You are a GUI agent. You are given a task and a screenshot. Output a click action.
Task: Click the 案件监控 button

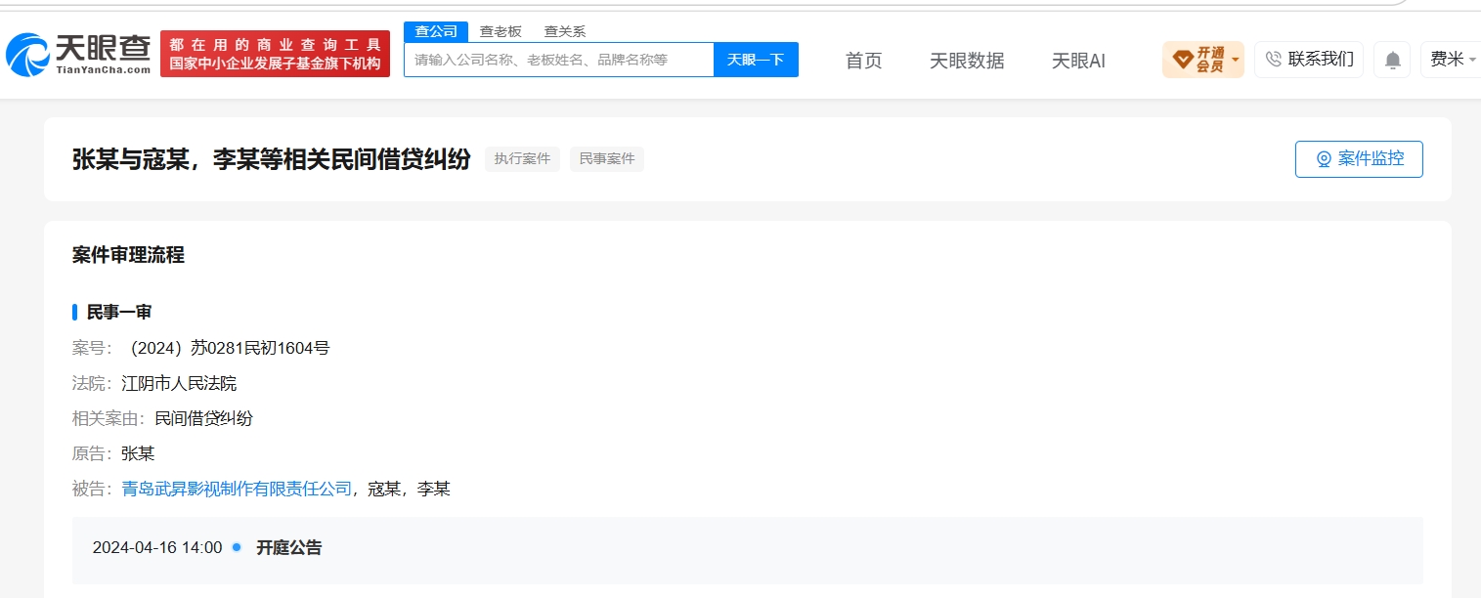(x=1359, y=159)
